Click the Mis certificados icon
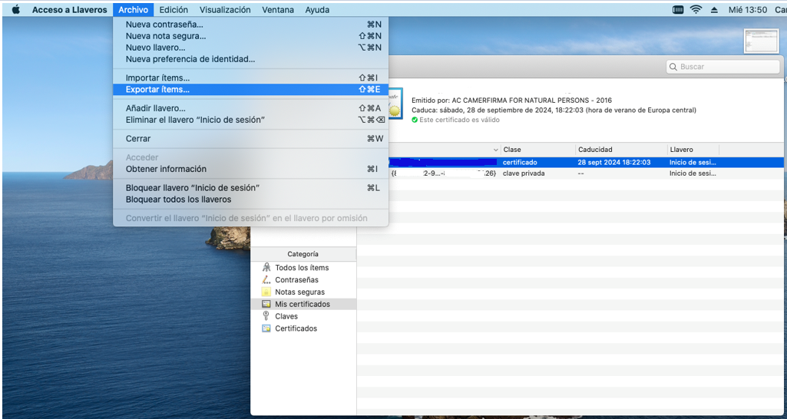 266,304
